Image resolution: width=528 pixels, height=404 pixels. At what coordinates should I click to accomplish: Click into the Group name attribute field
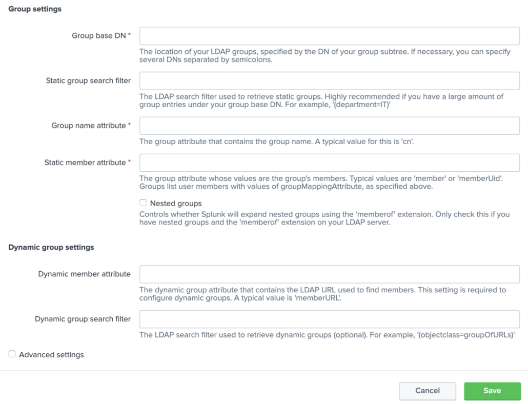click(330, 126)
